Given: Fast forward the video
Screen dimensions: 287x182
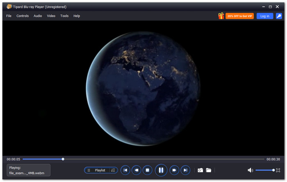Looking at the screenshot, I should coord(174,170).
